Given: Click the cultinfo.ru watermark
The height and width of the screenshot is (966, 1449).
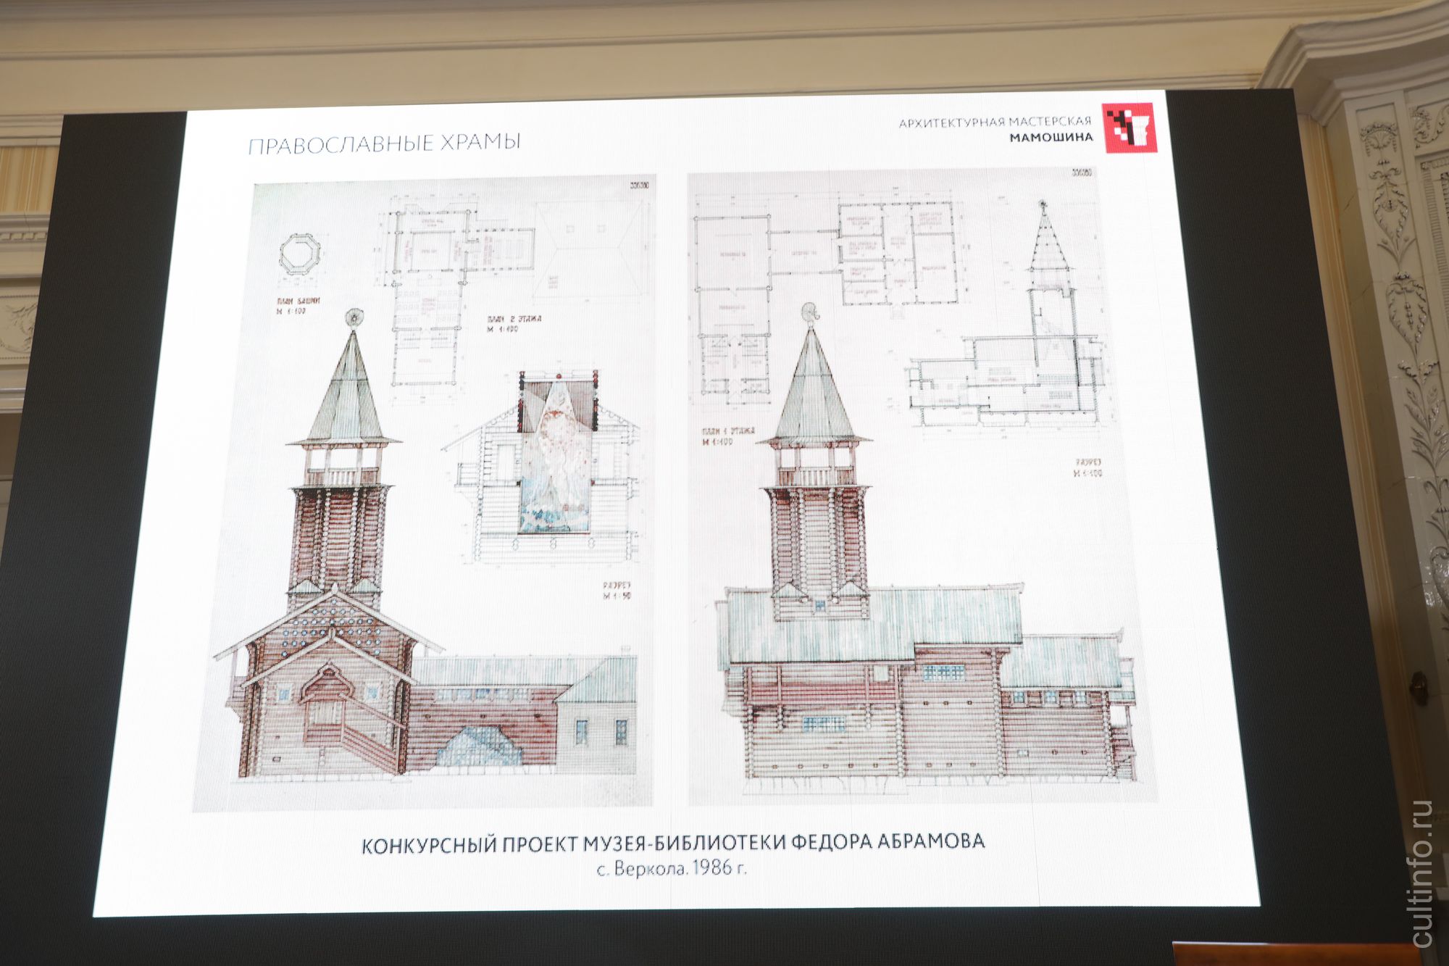Looking at the screenshot, I should pos(1421,873).
